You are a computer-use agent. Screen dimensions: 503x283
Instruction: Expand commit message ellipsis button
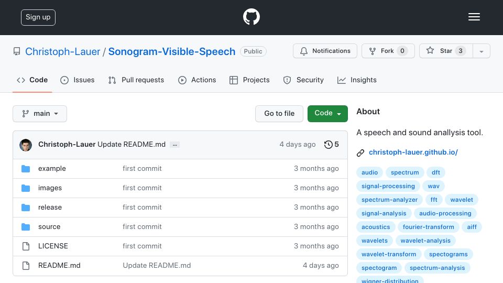[175, 145]
